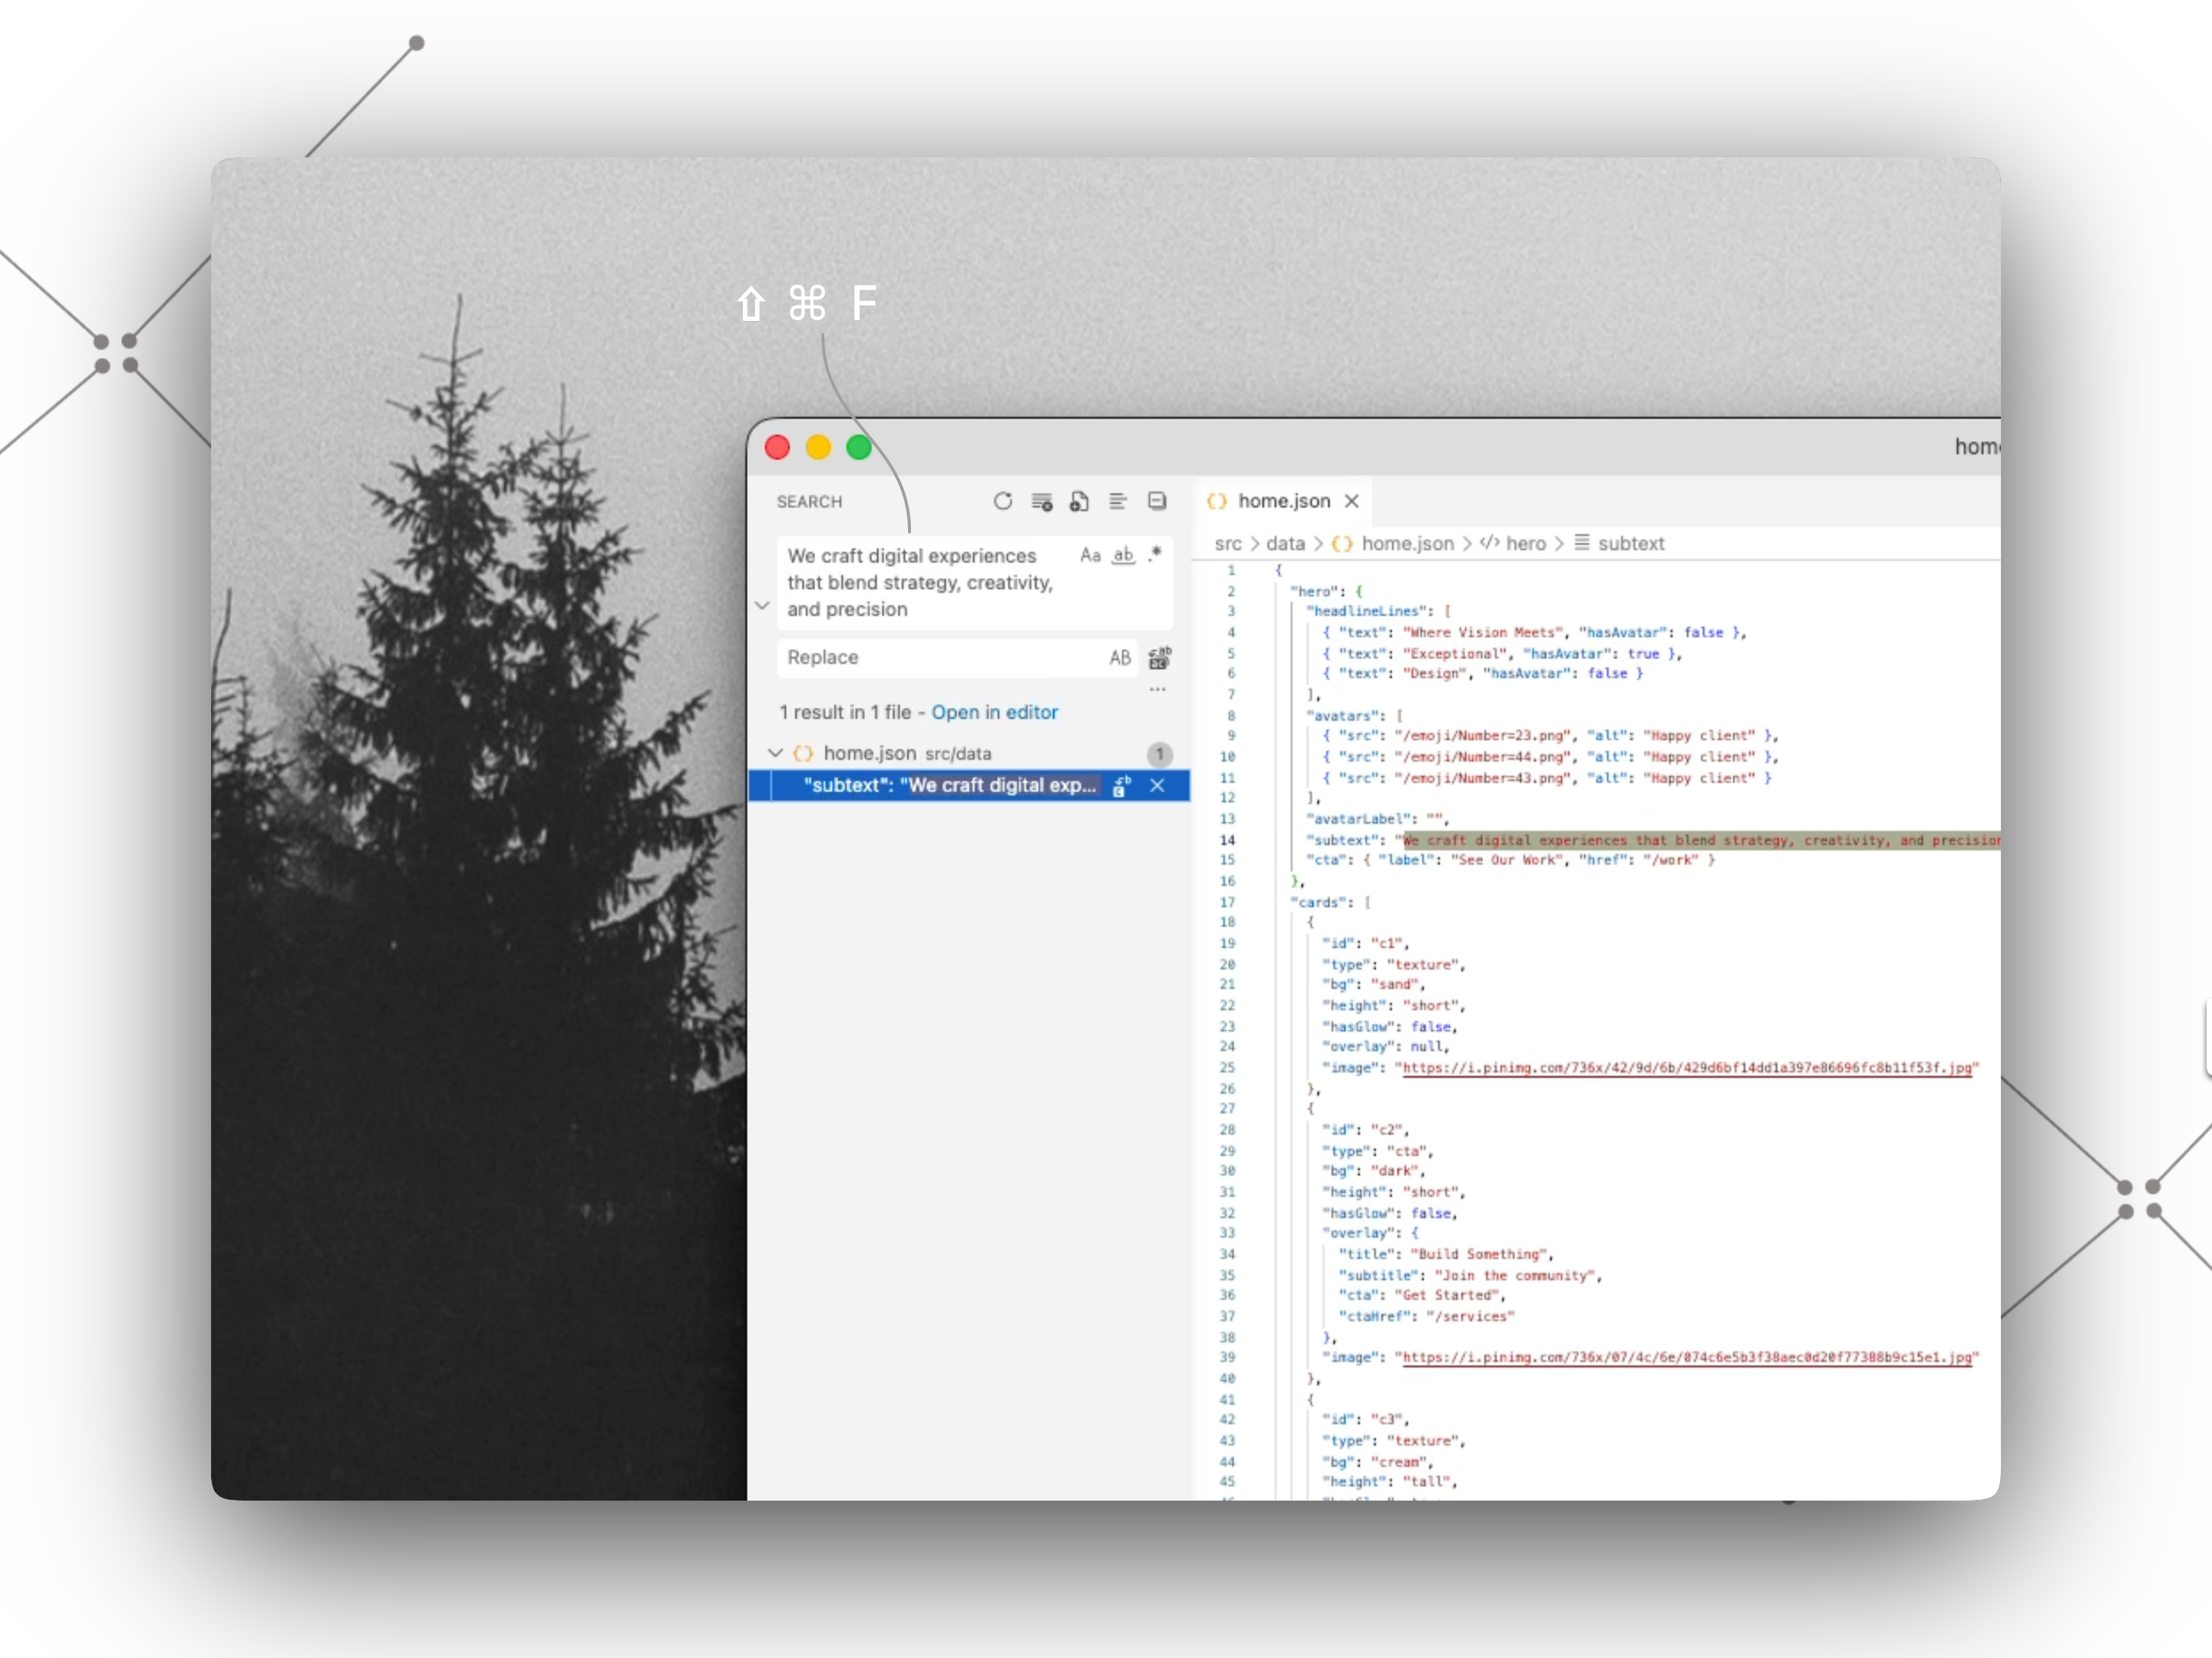
Task: Toggle Match Whole Word option
Action: click(1123, 555)
